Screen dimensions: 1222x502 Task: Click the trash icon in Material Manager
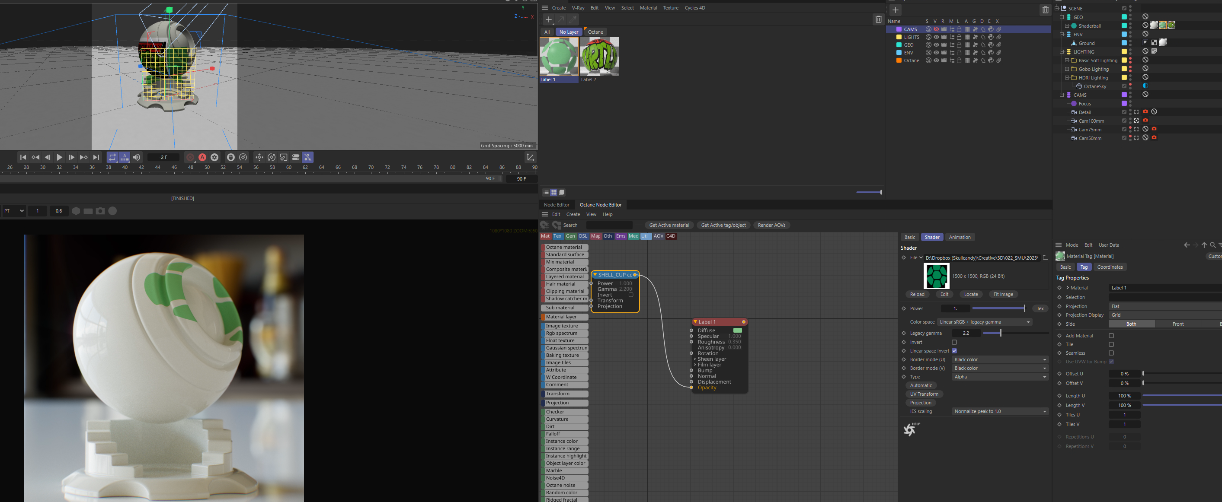[878, 19]
